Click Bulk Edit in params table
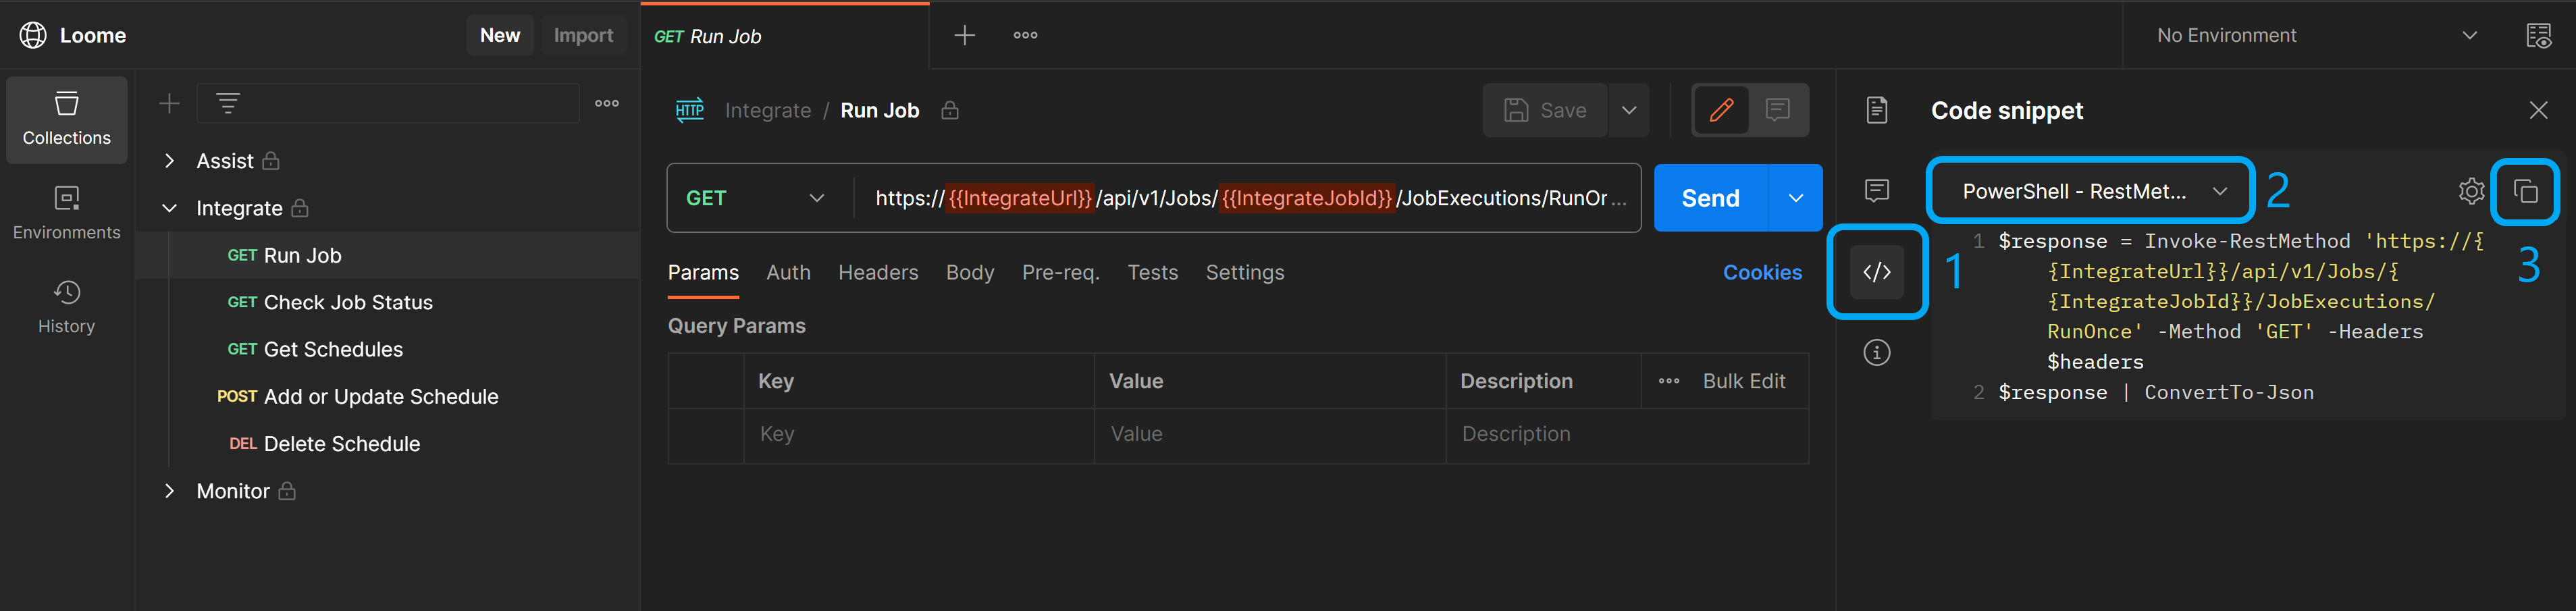 coord(1743,381)
